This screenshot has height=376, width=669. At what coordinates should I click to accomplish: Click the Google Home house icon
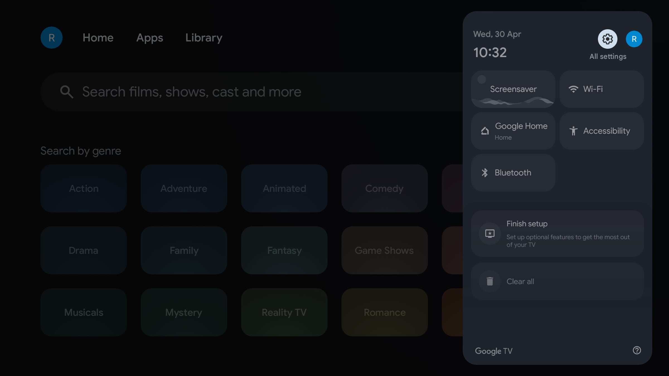click(485, 131)
